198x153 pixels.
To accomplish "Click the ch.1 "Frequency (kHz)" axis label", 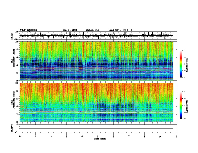I will 14,58.
